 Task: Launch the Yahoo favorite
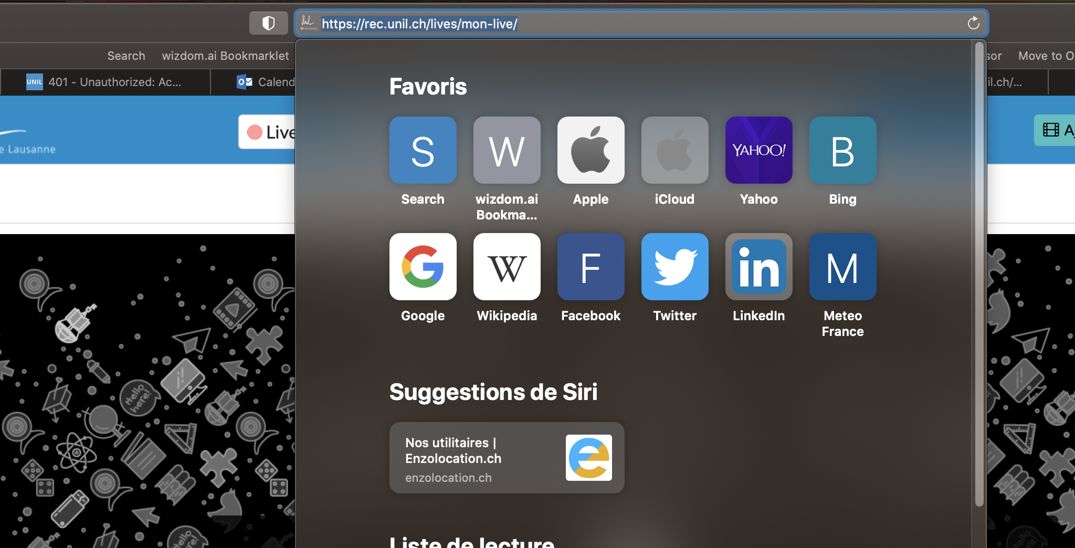758,151
